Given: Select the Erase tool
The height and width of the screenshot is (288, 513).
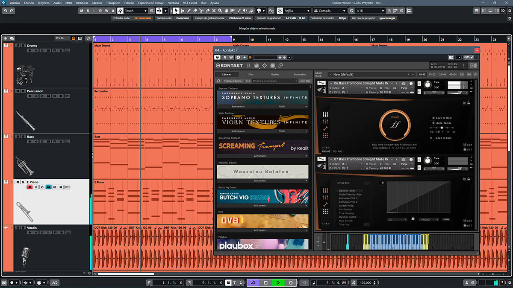Looking at the screenshot, I should [x=195, y=11].
